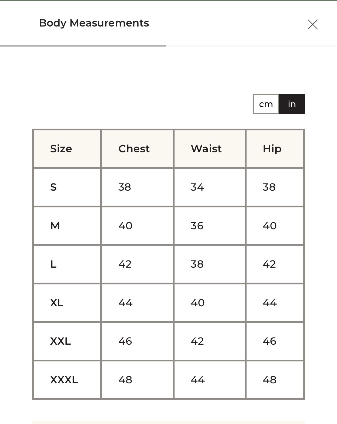Select the XL size row label
This screenshot has width=337, height=424.
[x=57, y=303]
